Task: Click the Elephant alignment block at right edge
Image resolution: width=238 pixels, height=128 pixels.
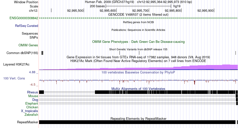Action: coord(237,103)
